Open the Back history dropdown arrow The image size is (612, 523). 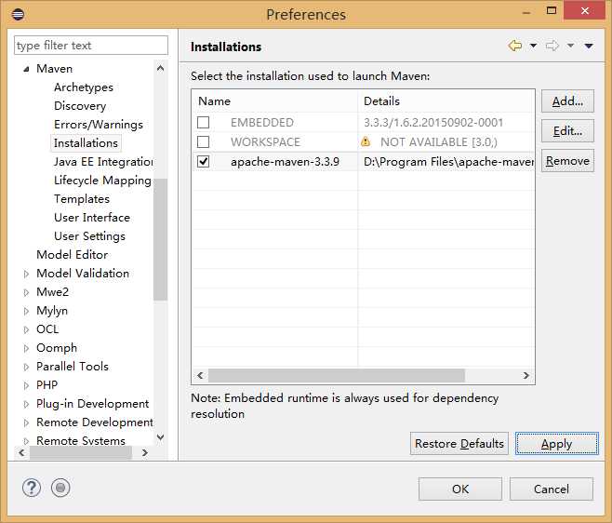[x=533, y=46]
